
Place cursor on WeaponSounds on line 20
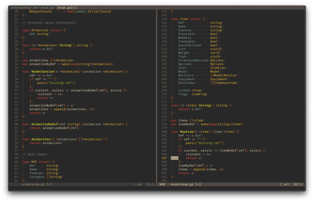40,11
